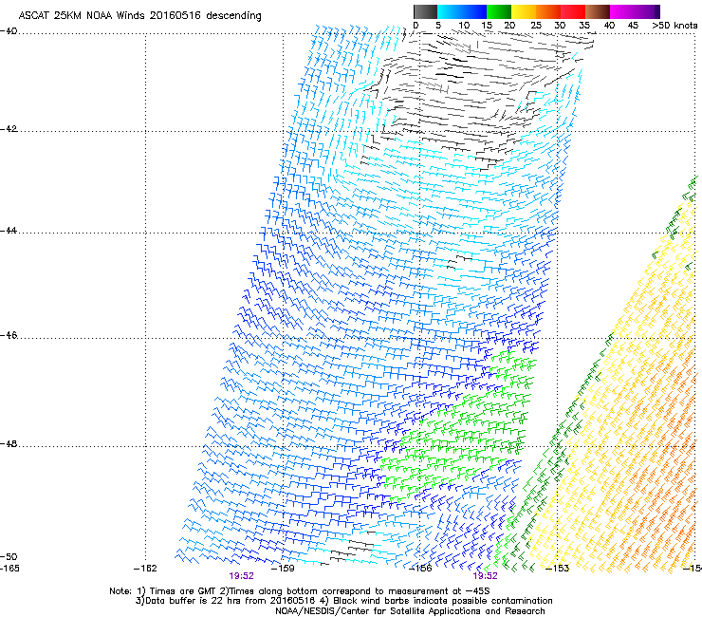This screenshot has width=702, height=617.
Task: Click the gray 0-5 knots color segment
Action: click(425, 11)
